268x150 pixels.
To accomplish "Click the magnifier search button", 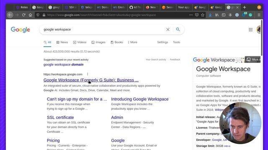I will (x=178, y=30).
